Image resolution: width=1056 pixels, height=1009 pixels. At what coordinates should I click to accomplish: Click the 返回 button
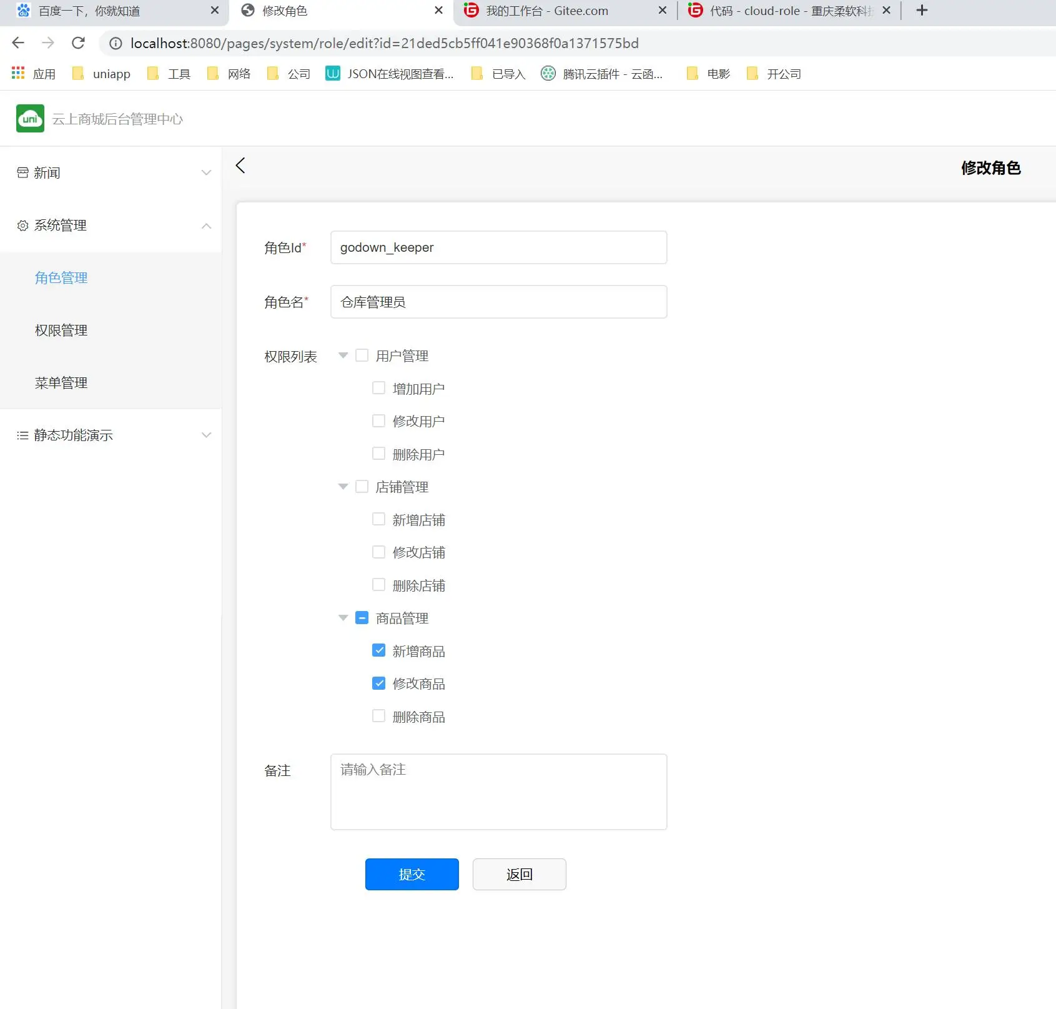tap(519, 875)
